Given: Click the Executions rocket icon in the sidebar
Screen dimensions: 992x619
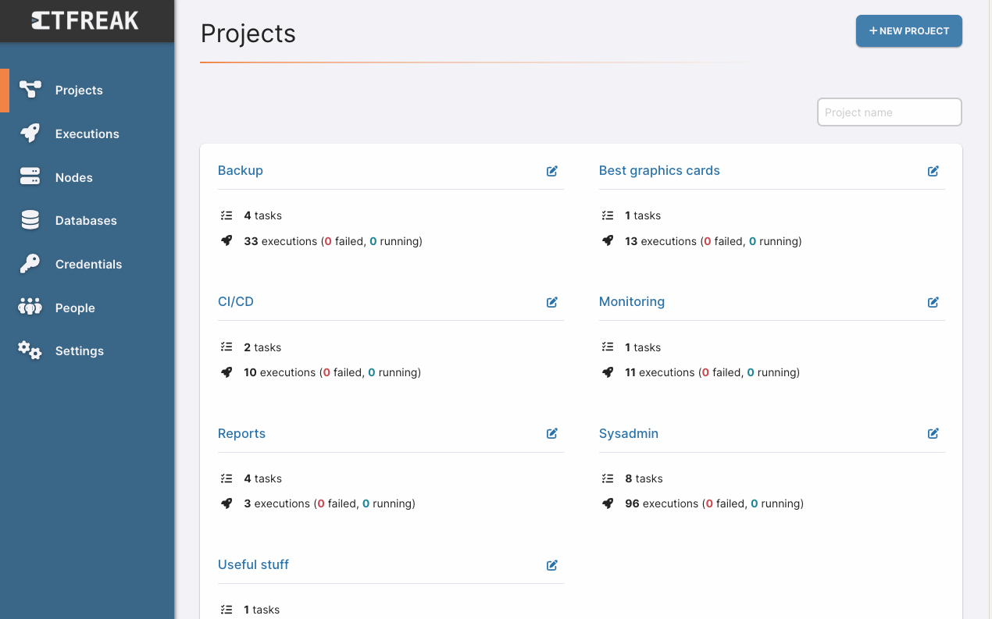Looking at the screenshot, I should click(x=30, y=133).
